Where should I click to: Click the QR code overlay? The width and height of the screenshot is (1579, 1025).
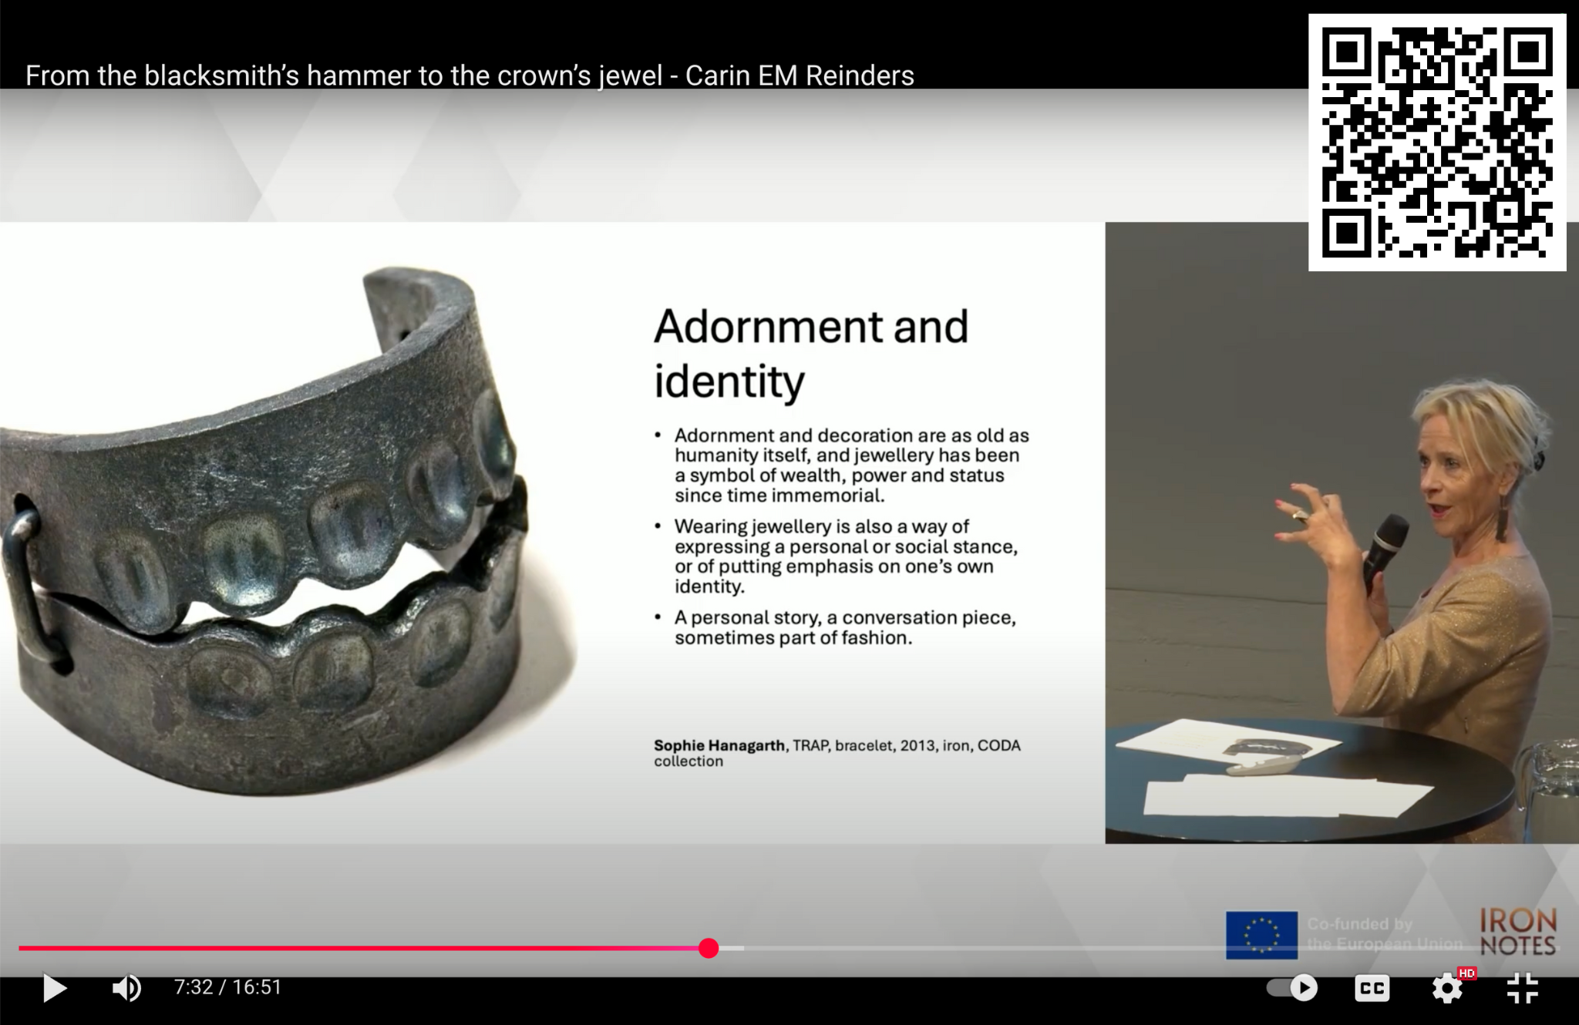1436,143
